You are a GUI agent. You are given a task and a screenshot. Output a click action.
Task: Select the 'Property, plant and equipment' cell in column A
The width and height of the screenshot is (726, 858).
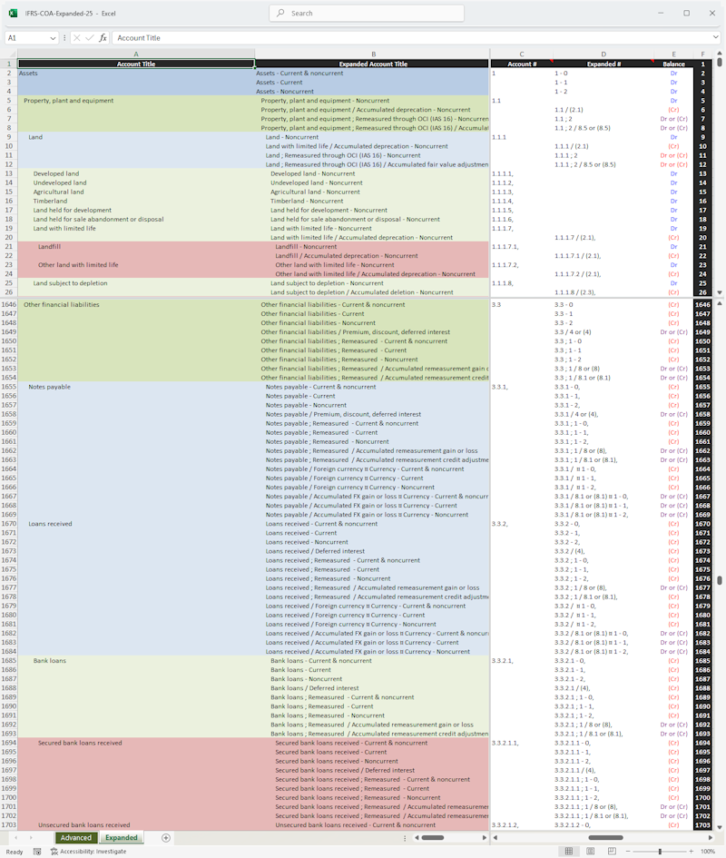point(136,101)
